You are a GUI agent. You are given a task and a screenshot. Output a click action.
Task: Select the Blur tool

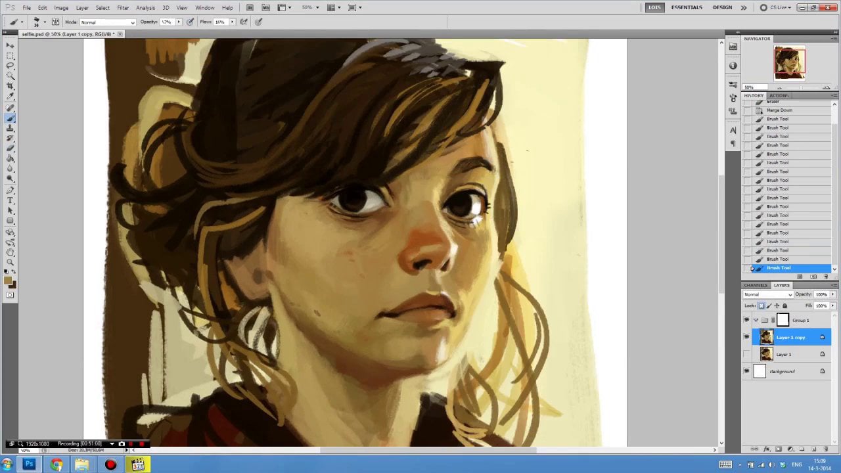pyautogui.click(x=11, y=168)
